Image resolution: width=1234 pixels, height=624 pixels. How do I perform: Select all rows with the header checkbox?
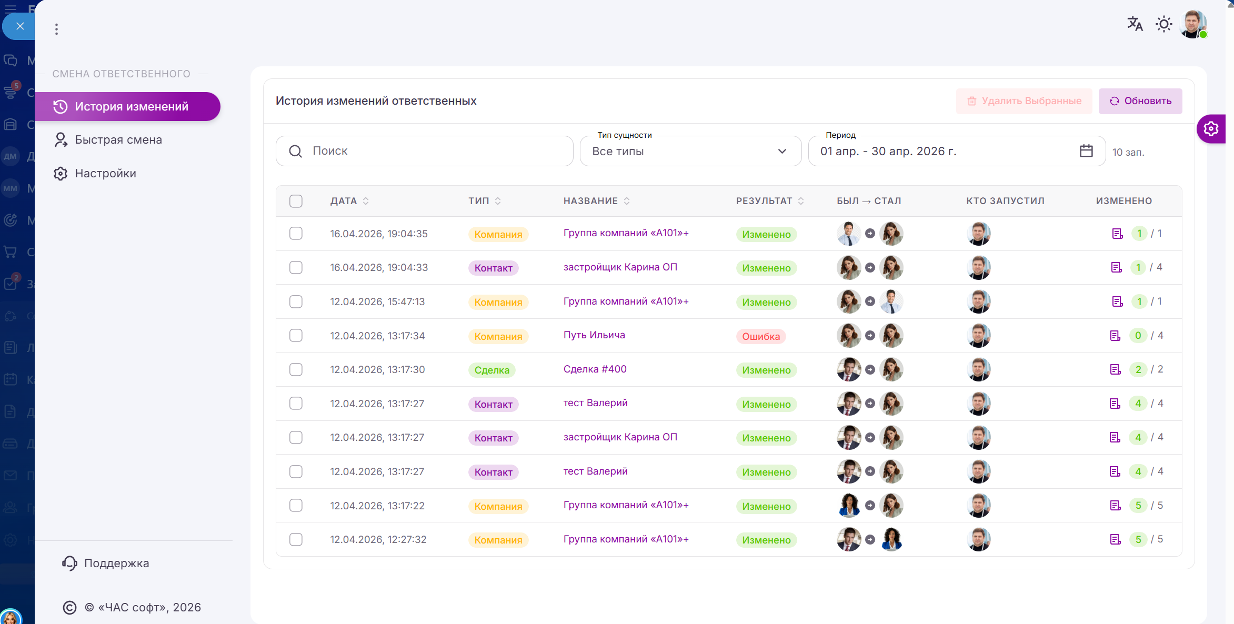click(296, 201)
